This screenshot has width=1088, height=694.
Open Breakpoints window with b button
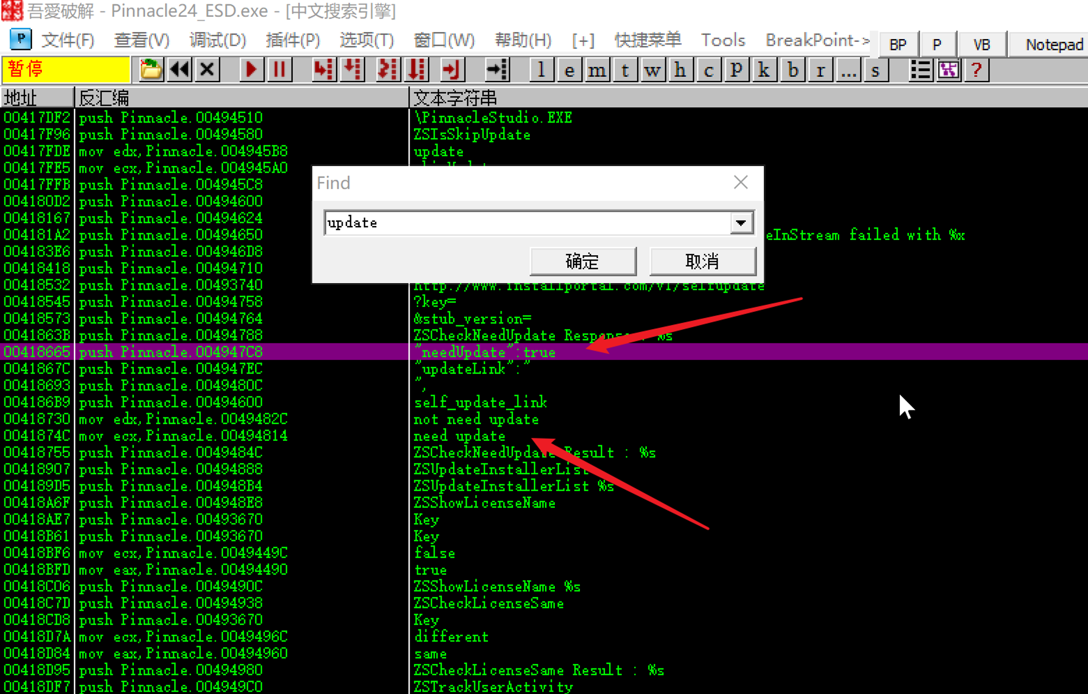[x=792, y=70]
